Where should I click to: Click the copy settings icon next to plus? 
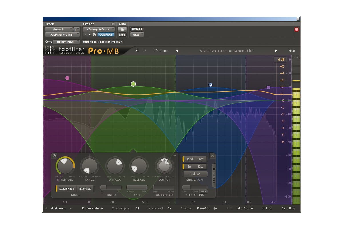tap(94, 34)
